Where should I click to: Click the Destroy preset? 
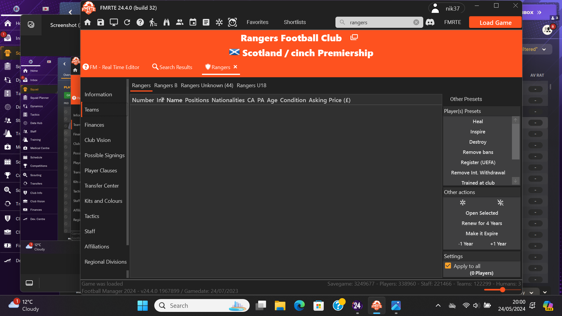pos(478,142)
